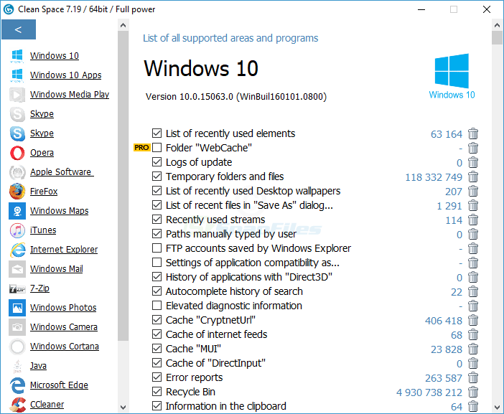Click trash icon for Cache "MUI" row
Image resolution: width=504 pixels, height=414 pixels.
pyautogui.click(x=473, y=349)
